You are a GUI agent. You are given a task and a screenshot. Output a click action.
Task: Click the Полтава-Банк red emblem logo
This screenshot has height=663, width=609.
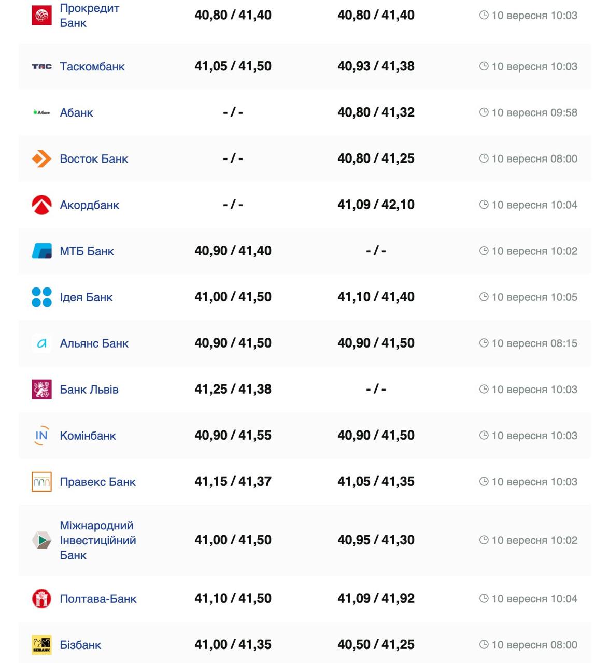pyautogui.click(x=41, y=599)
